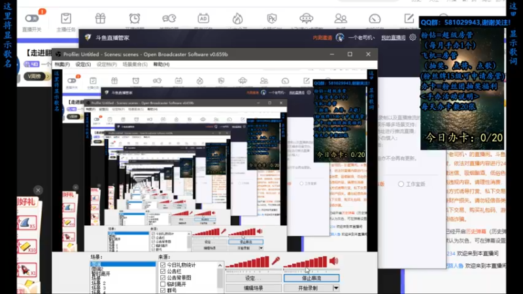This screenshot has height=294, width=523.
Task: Select the shark x5 gift item
Action: pyautogui.click(x=27, y=223)
